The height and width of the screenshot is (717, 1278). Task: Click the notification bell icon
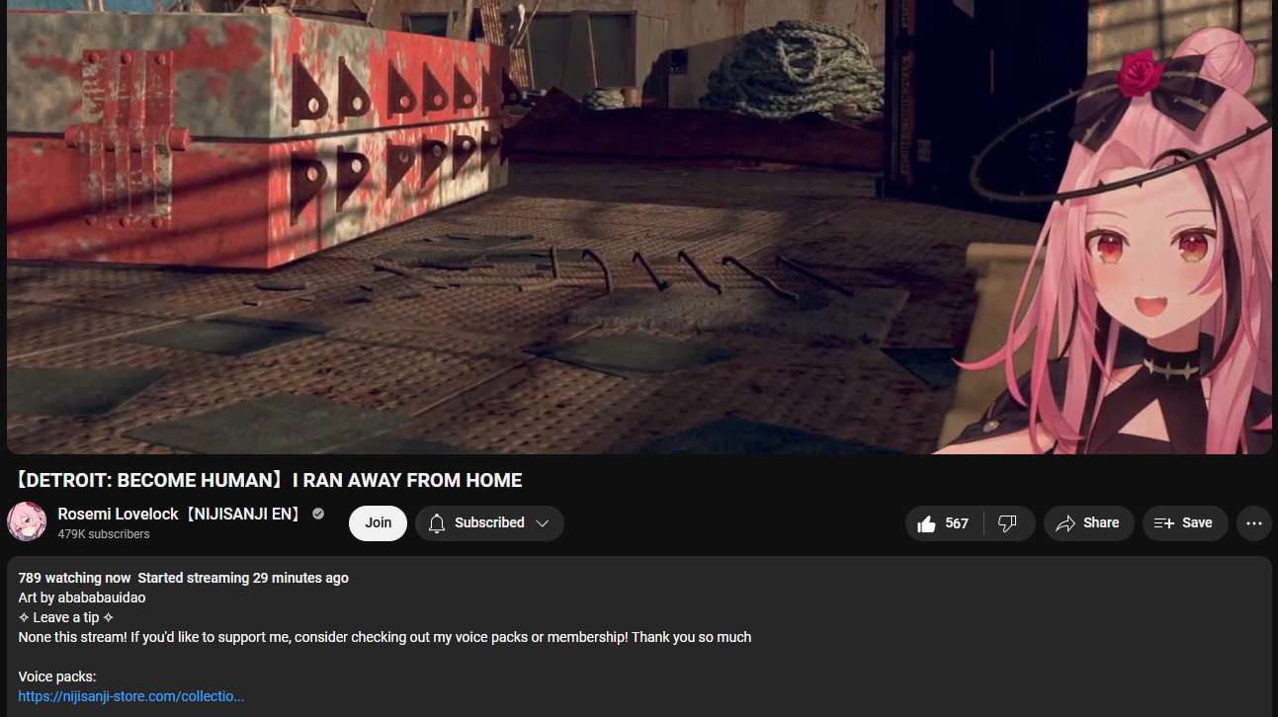pyautogui.click(x=437, y=523)
